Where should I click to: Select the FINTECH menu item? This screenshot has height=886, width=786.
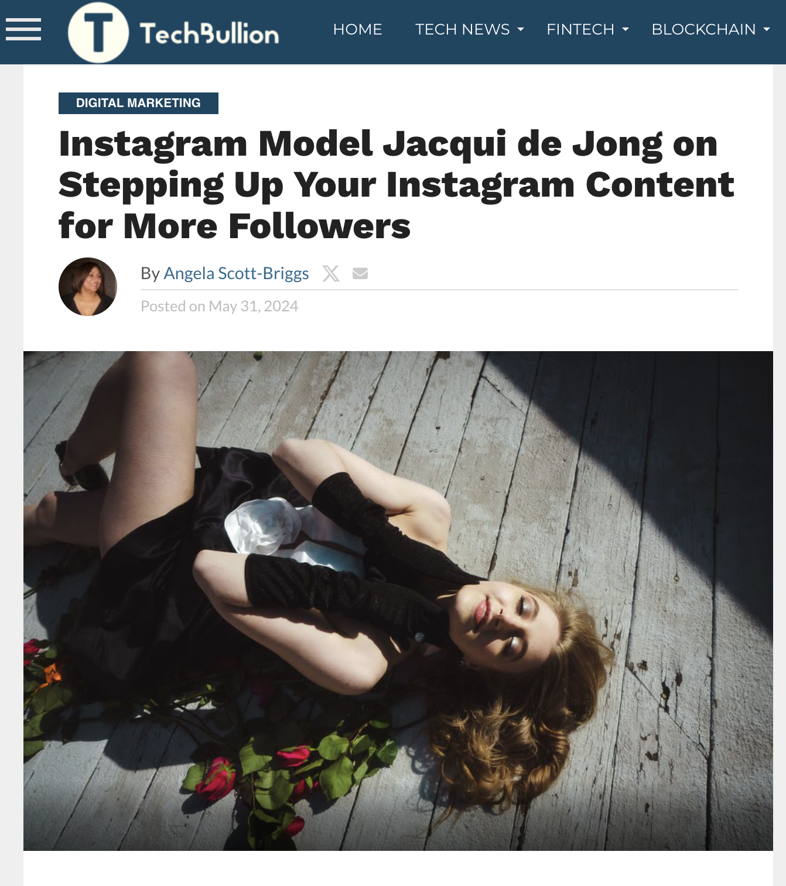coord(580,29)
